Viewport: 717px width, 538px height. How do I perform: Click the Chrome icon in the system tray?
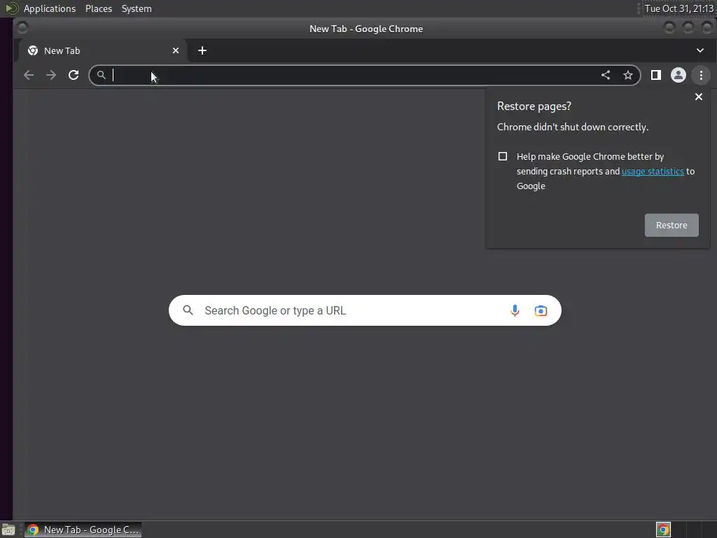663,530
